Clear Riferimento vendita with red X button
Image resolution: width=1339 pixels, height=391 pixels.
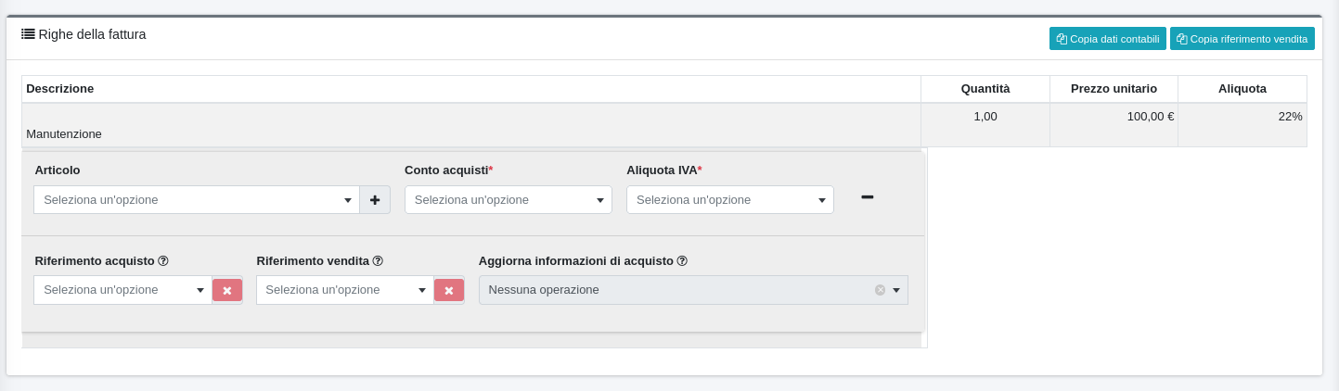449,290
